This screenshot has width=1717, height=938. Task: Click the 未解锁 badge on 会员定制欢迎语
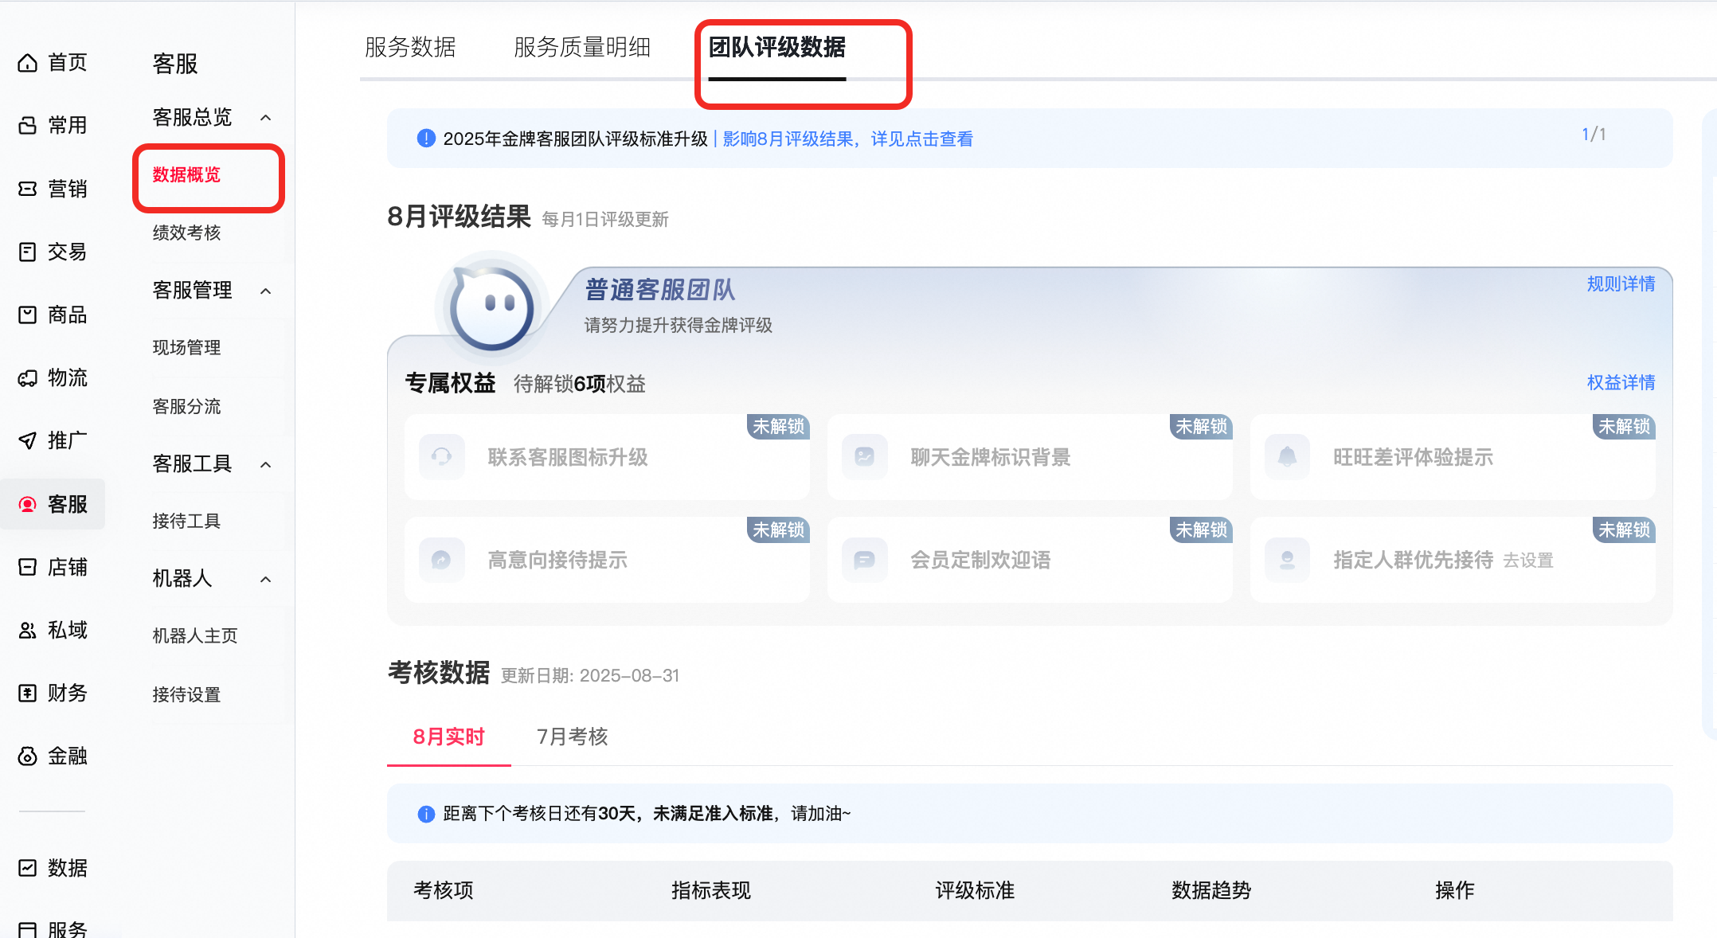1202,530
